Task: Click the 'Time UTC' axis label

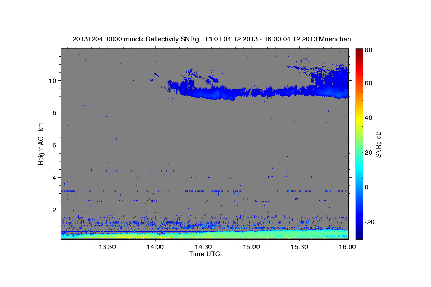Action: point(204,254)
